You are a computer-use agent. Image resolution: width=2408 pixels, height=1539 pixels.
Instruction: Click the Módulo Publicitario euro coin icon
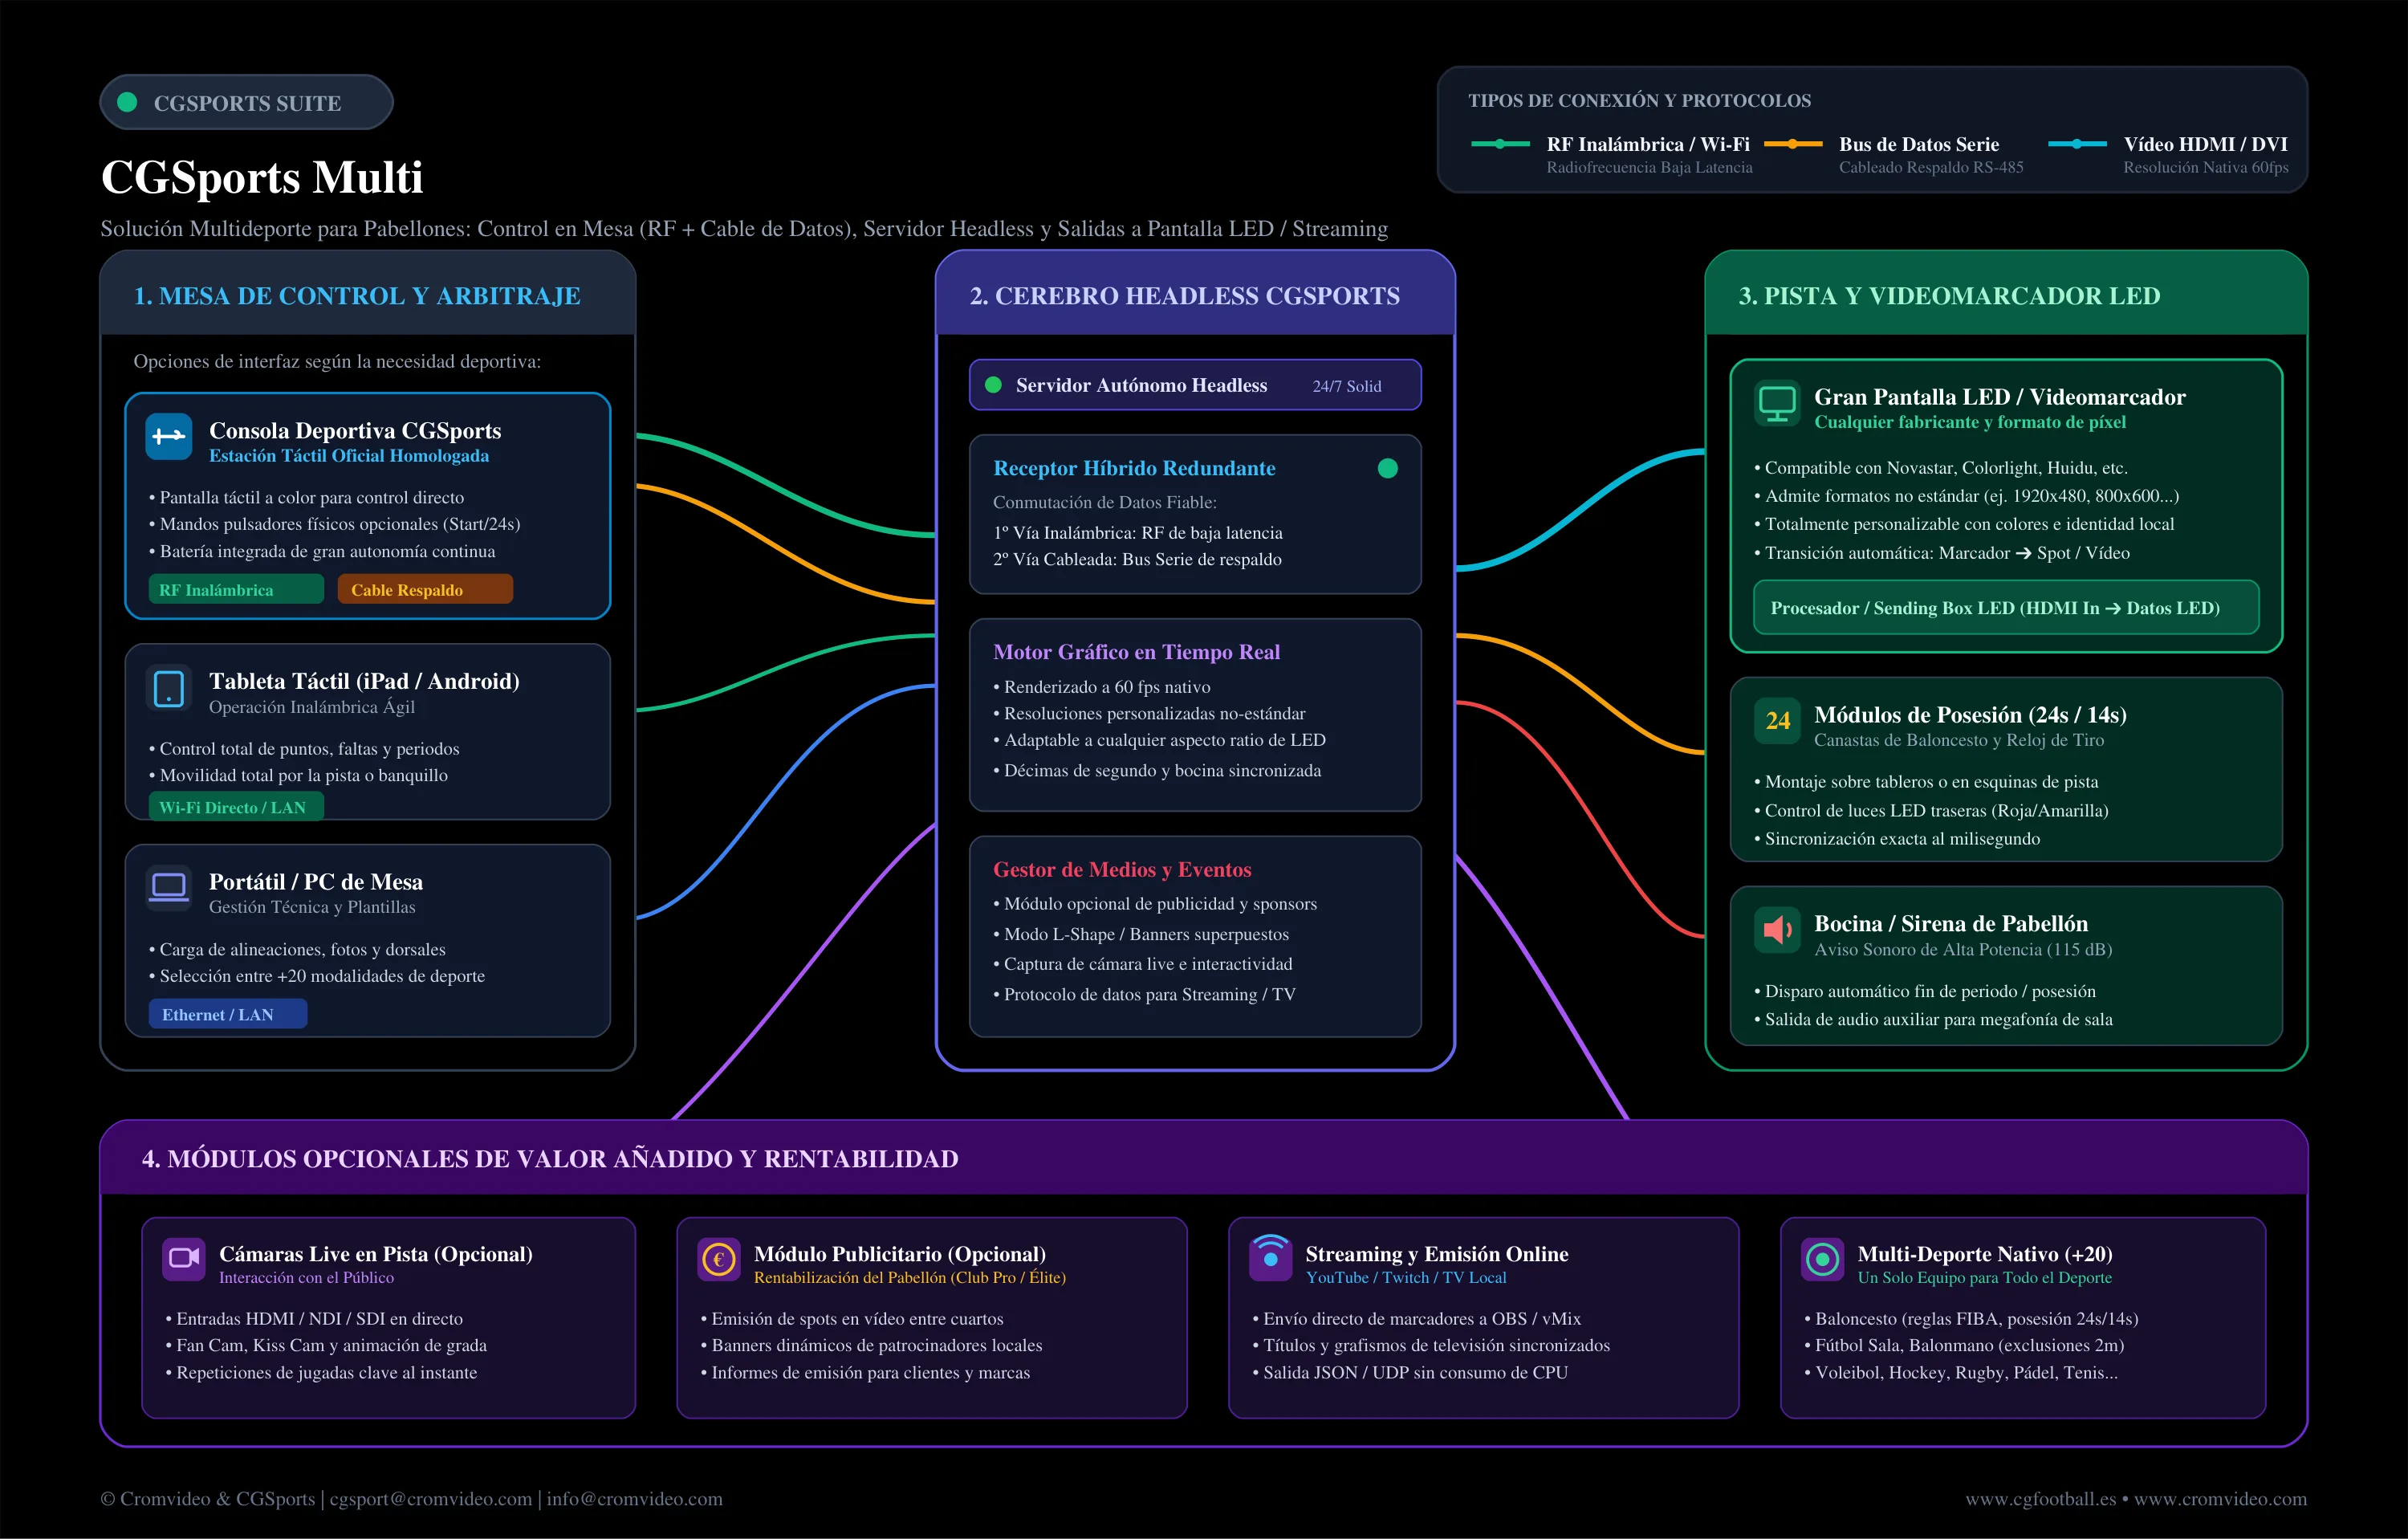pos(719,1259)
